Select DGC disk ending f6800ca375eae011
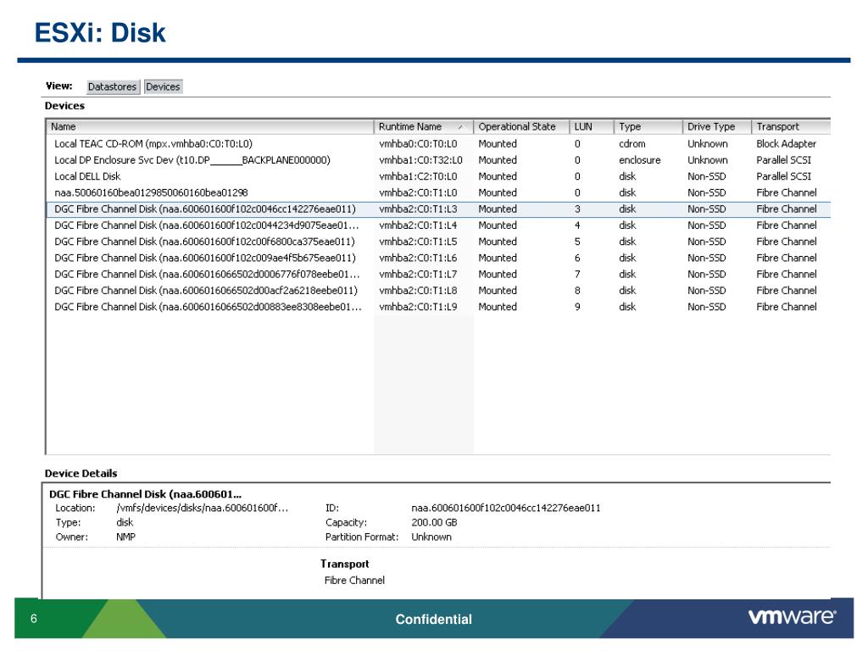 438,242
